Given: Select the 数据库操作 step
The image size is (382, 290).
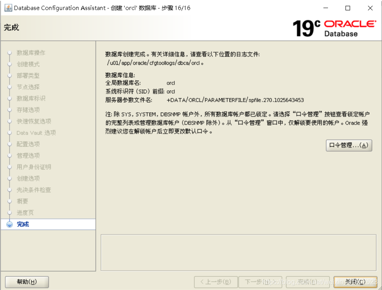Looking at the screenshot, I should click(31, 53).
